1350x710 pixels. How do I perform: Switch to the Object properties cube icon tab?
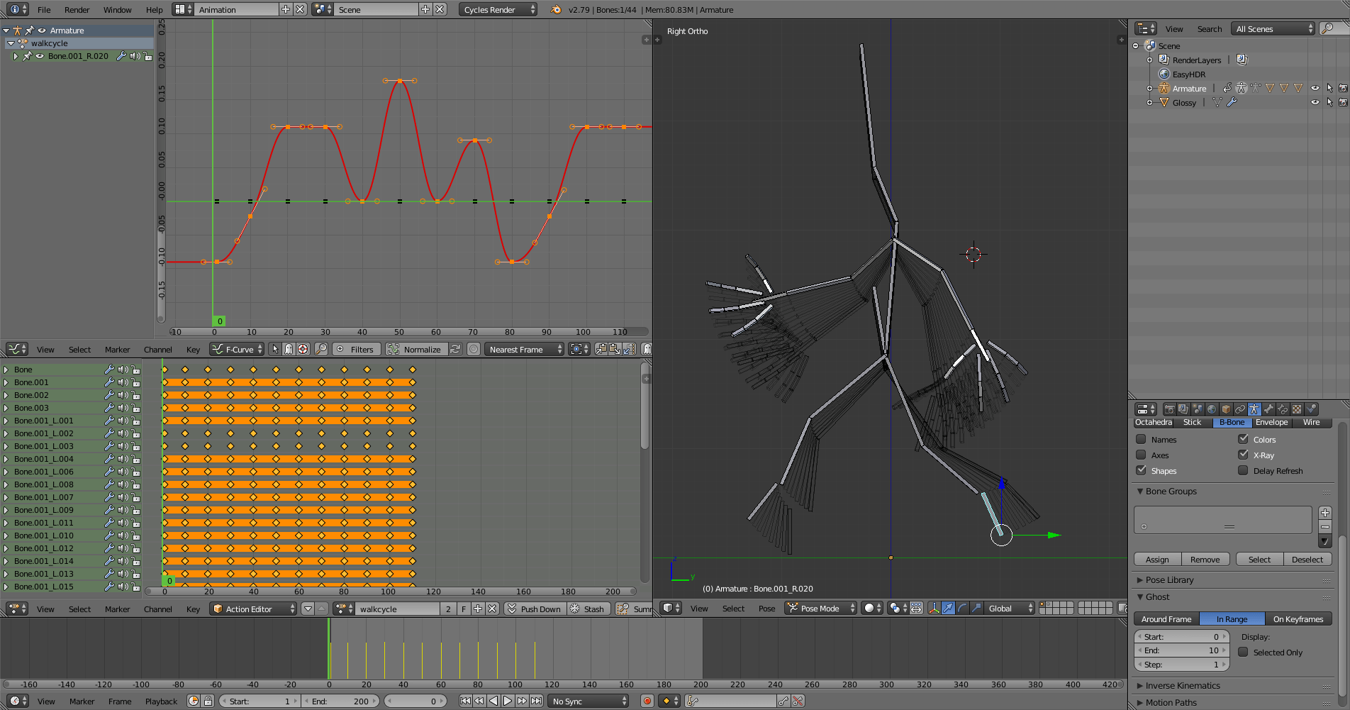1226,409
